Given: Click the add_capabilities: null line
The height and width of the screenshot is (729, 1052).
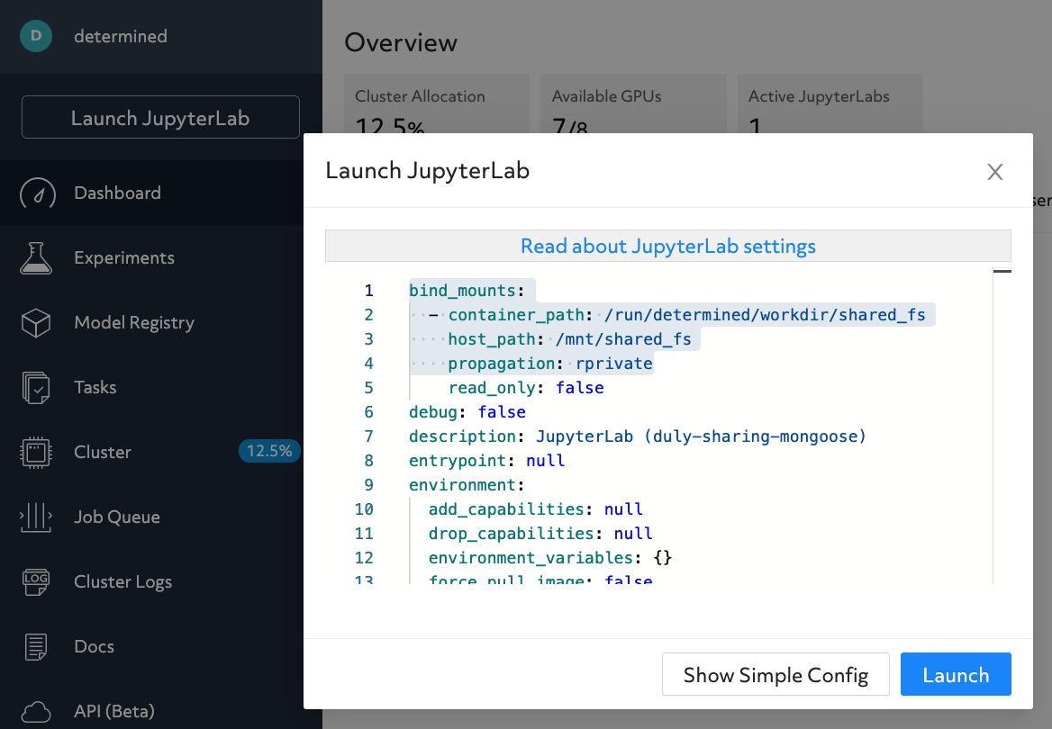Looking at the screenshot, I should 536,509.
